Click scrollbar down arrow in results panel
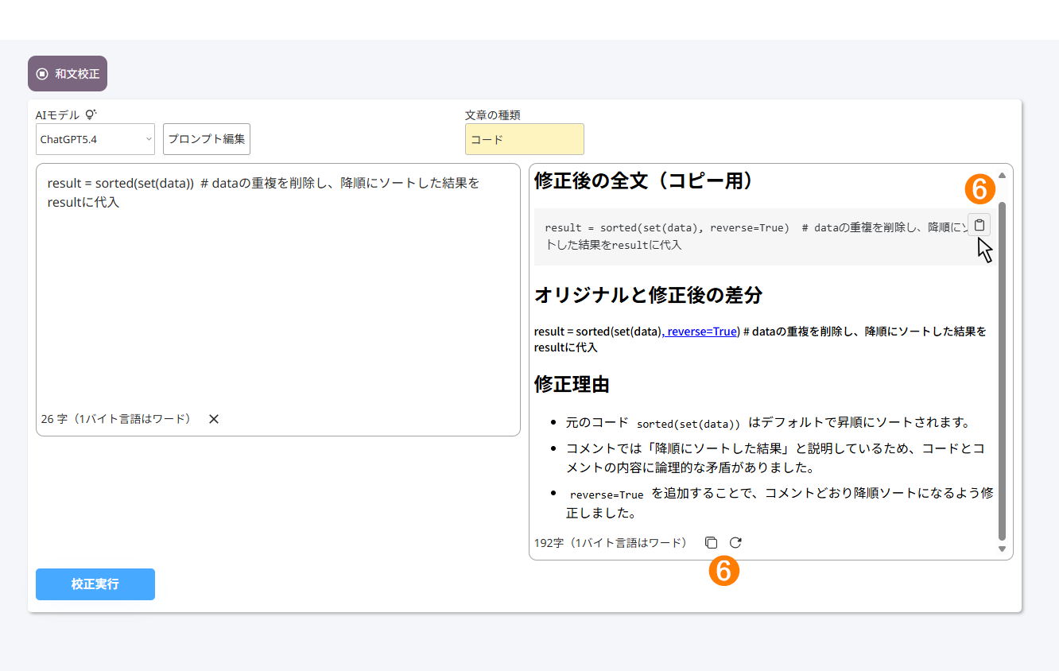 1002,549
